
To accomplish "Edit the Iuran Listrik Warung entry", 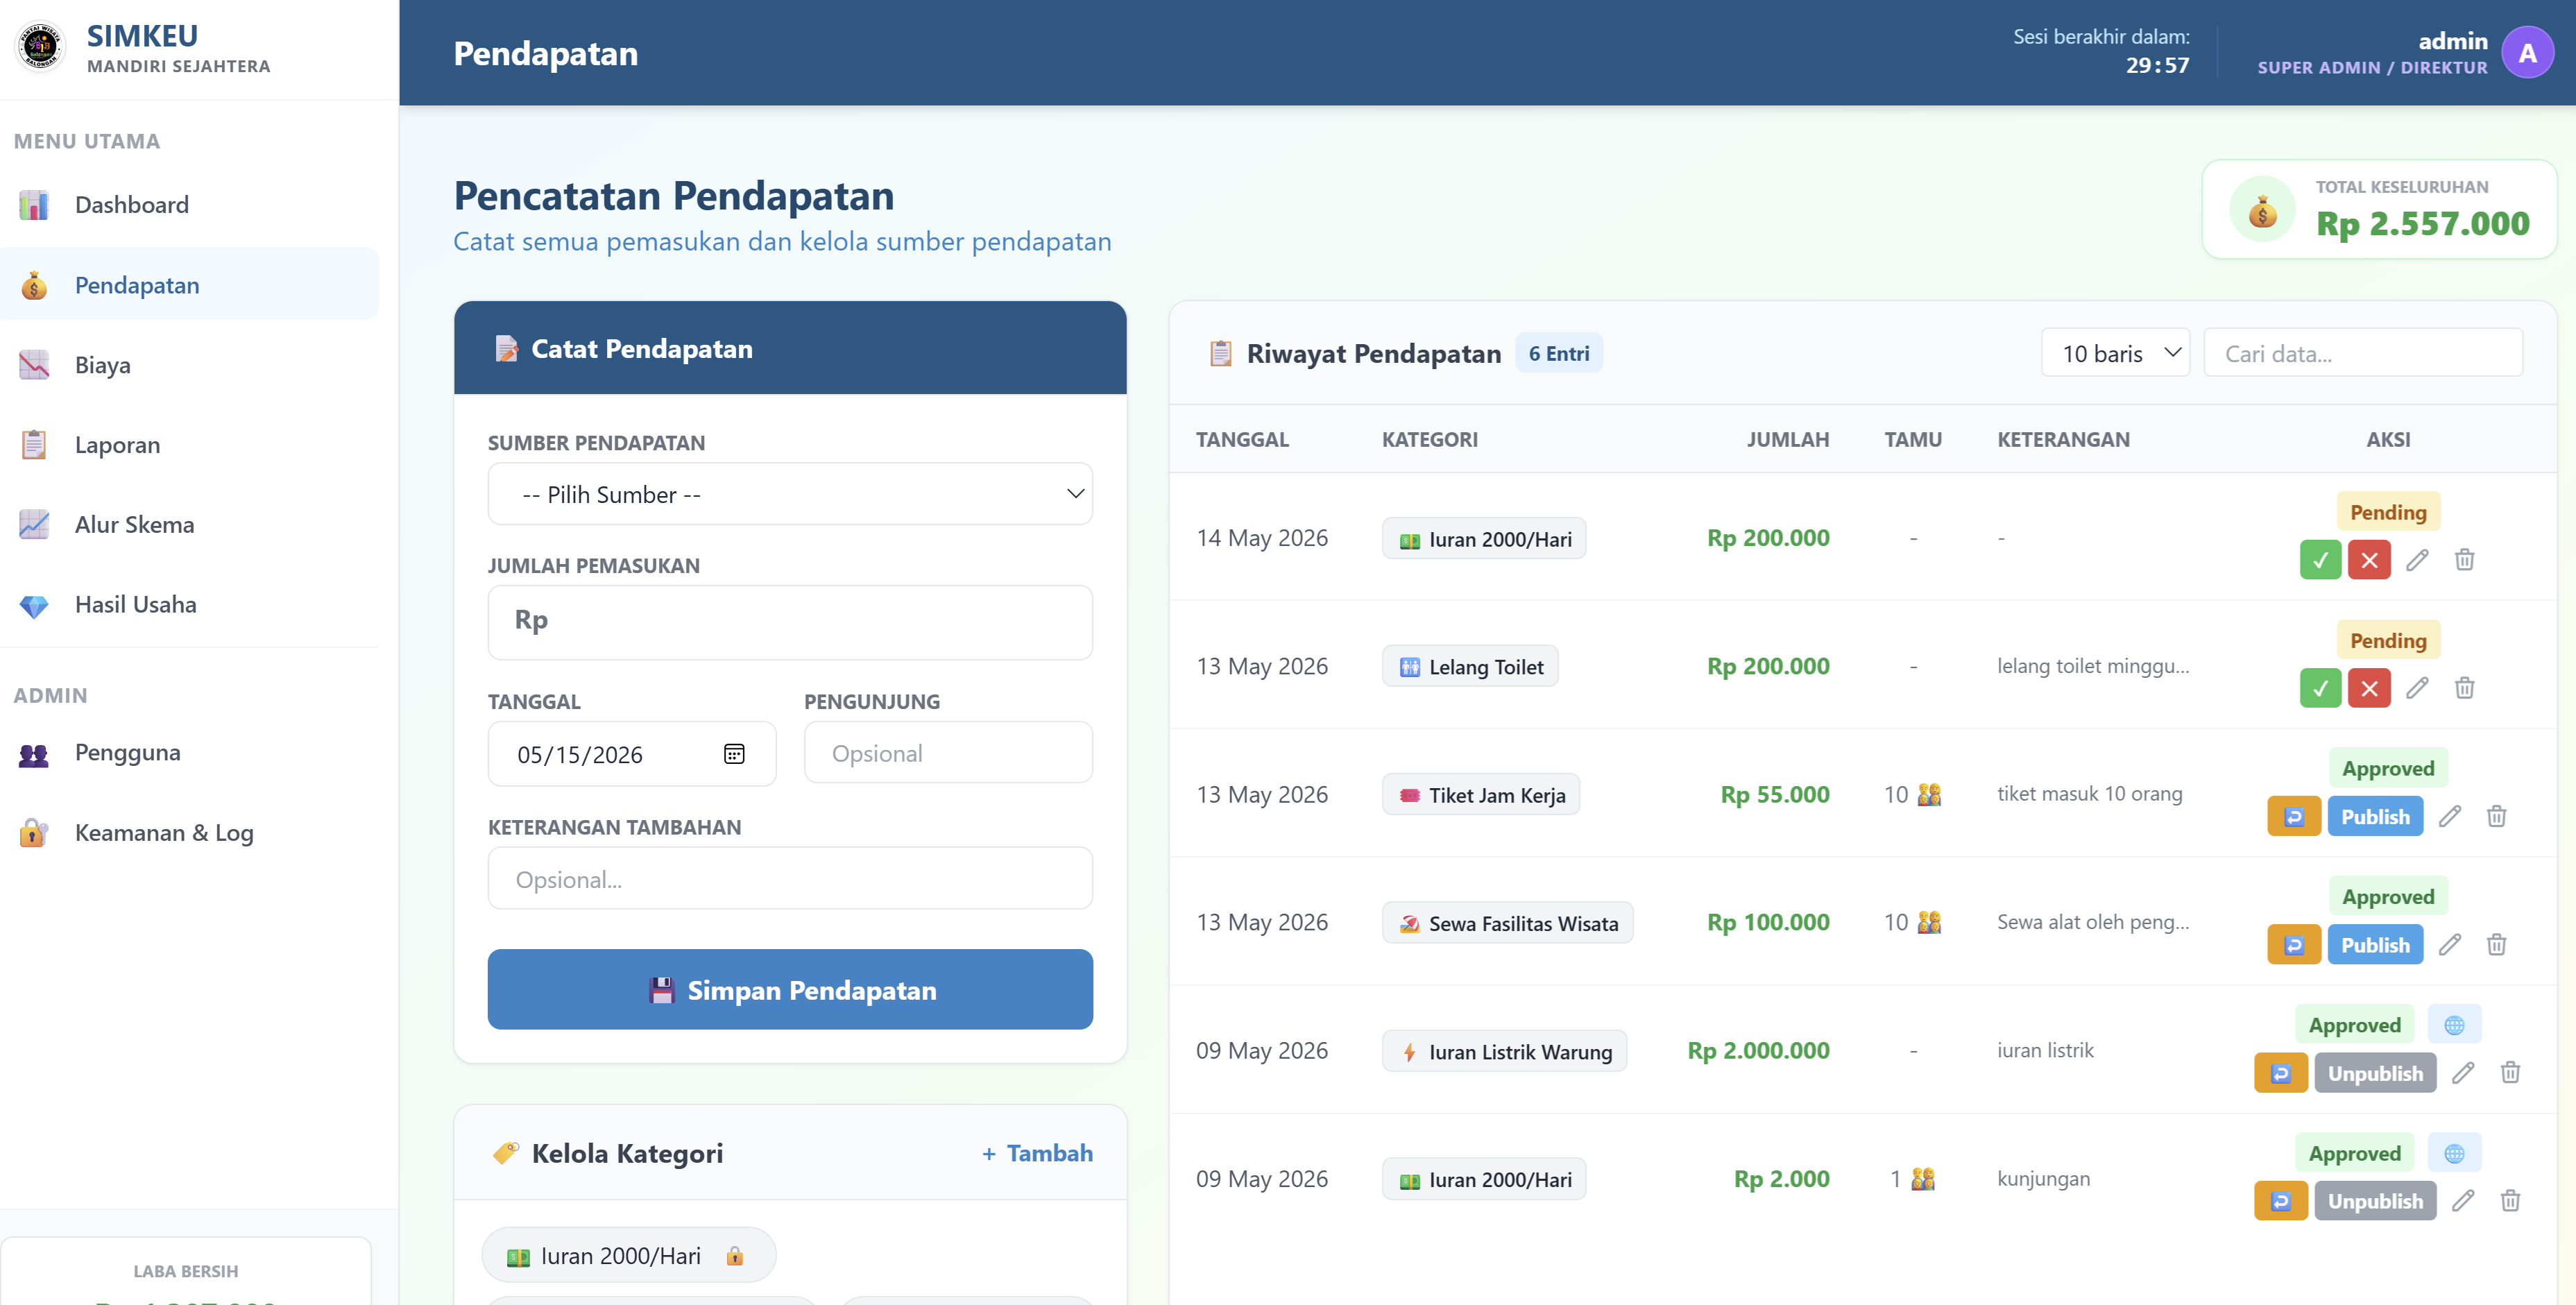I will (x=2463, y=1073).
